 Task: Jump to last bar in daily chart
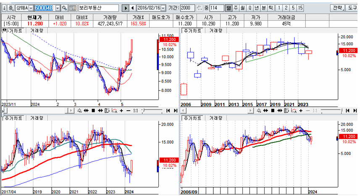tap(176, 111)
